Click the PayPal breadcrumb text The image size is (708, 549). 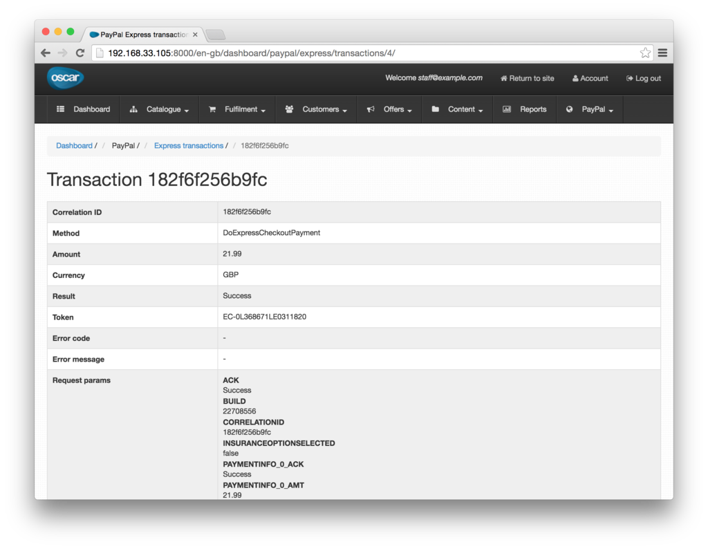click(123, 146)
